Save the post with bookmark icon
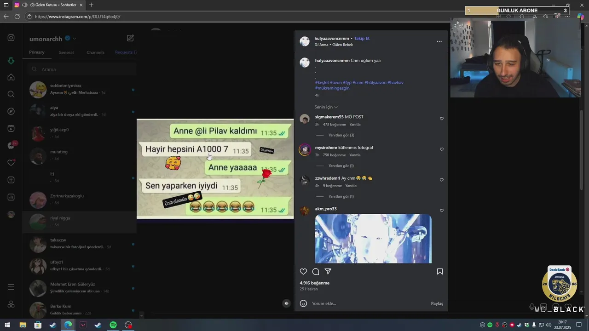 (x=440, y=272)
